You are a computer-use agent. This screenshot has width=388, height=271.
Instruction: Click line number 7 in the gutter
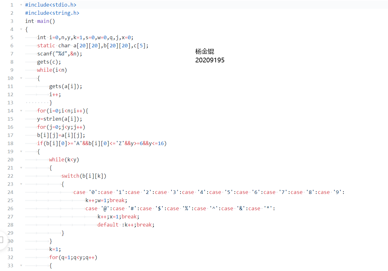[12, 54]
